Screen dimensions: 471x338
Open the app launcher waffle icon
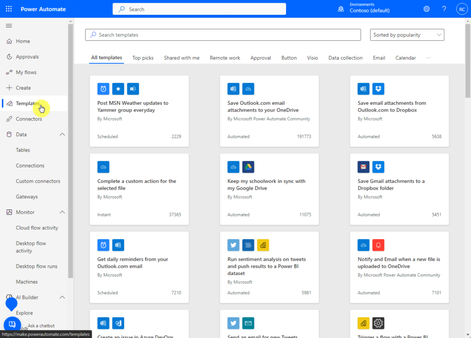point(9,9)
